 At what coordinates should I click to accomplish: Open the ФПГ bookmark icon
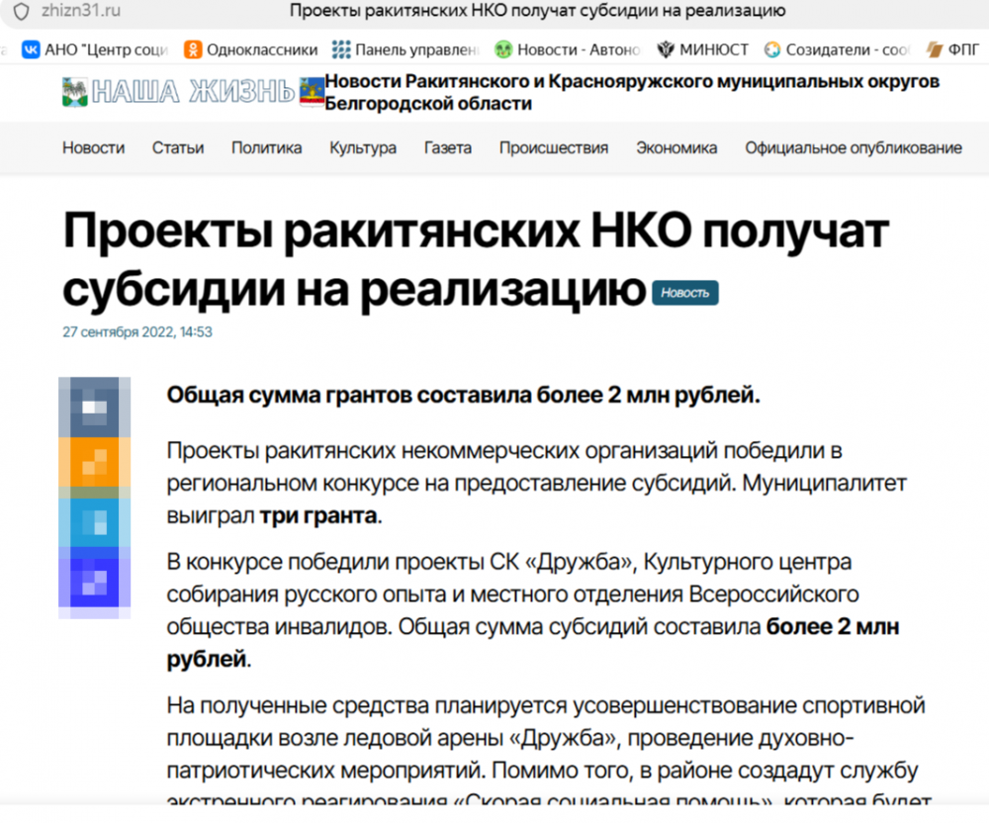(x=935, y=49)
